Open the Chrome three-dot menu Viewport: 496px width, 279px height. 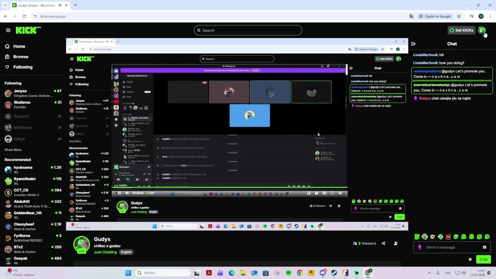tap(491, 16)
